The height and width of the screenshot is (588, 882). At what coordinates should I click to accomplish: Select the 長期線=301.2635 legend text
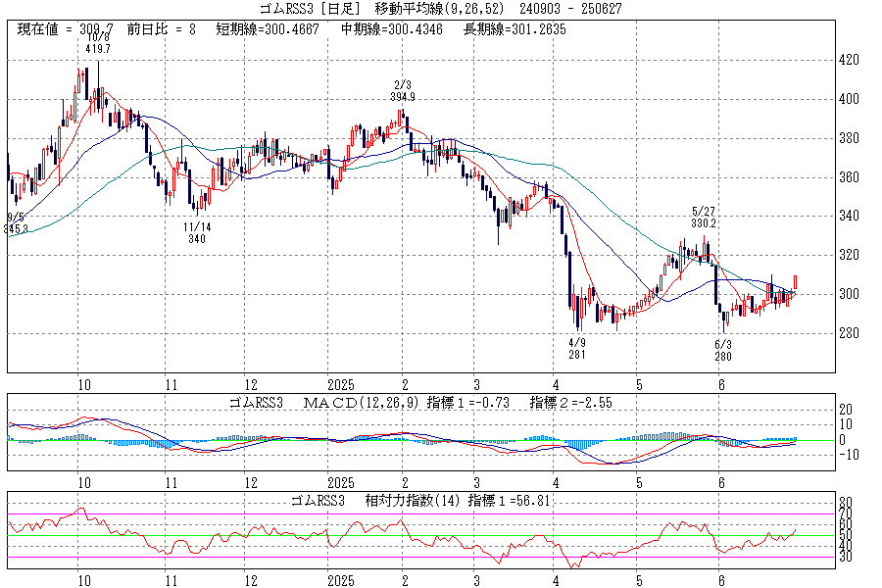(517, 29)
